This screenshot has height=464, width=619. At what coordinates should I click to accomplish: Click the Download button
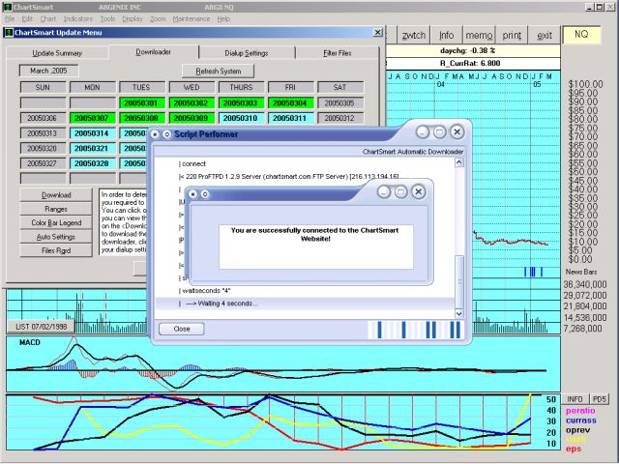56,195
